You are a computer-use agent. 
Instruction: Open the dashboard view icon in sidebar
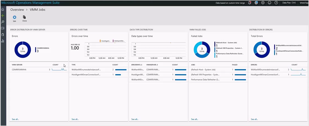[3, 28]
